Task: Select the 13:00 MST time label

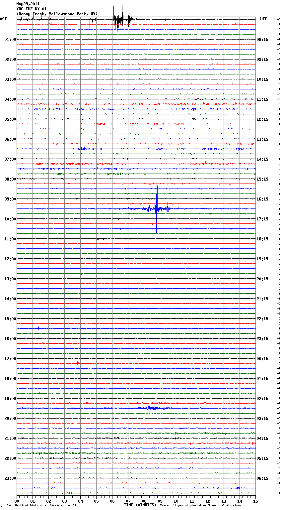Action: point(10,279)
